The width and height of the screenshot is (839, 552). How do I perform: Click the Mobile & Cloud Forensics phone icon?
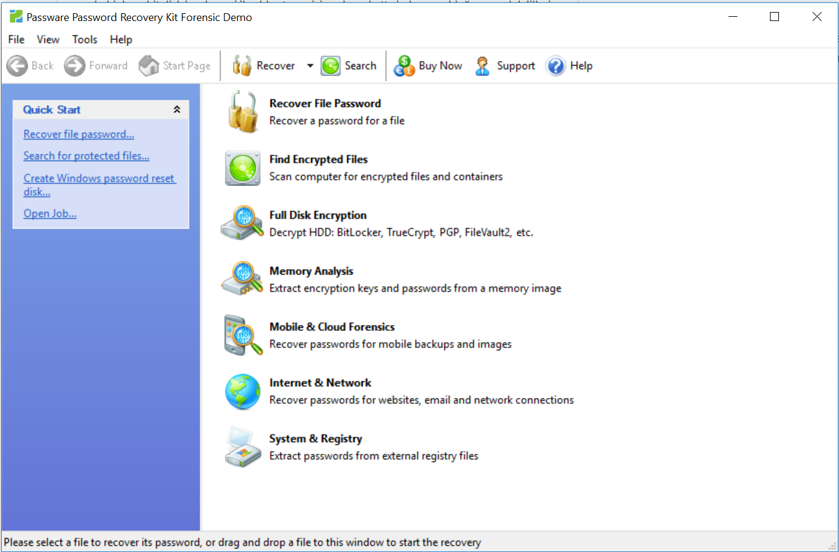[x=243, y=335]
